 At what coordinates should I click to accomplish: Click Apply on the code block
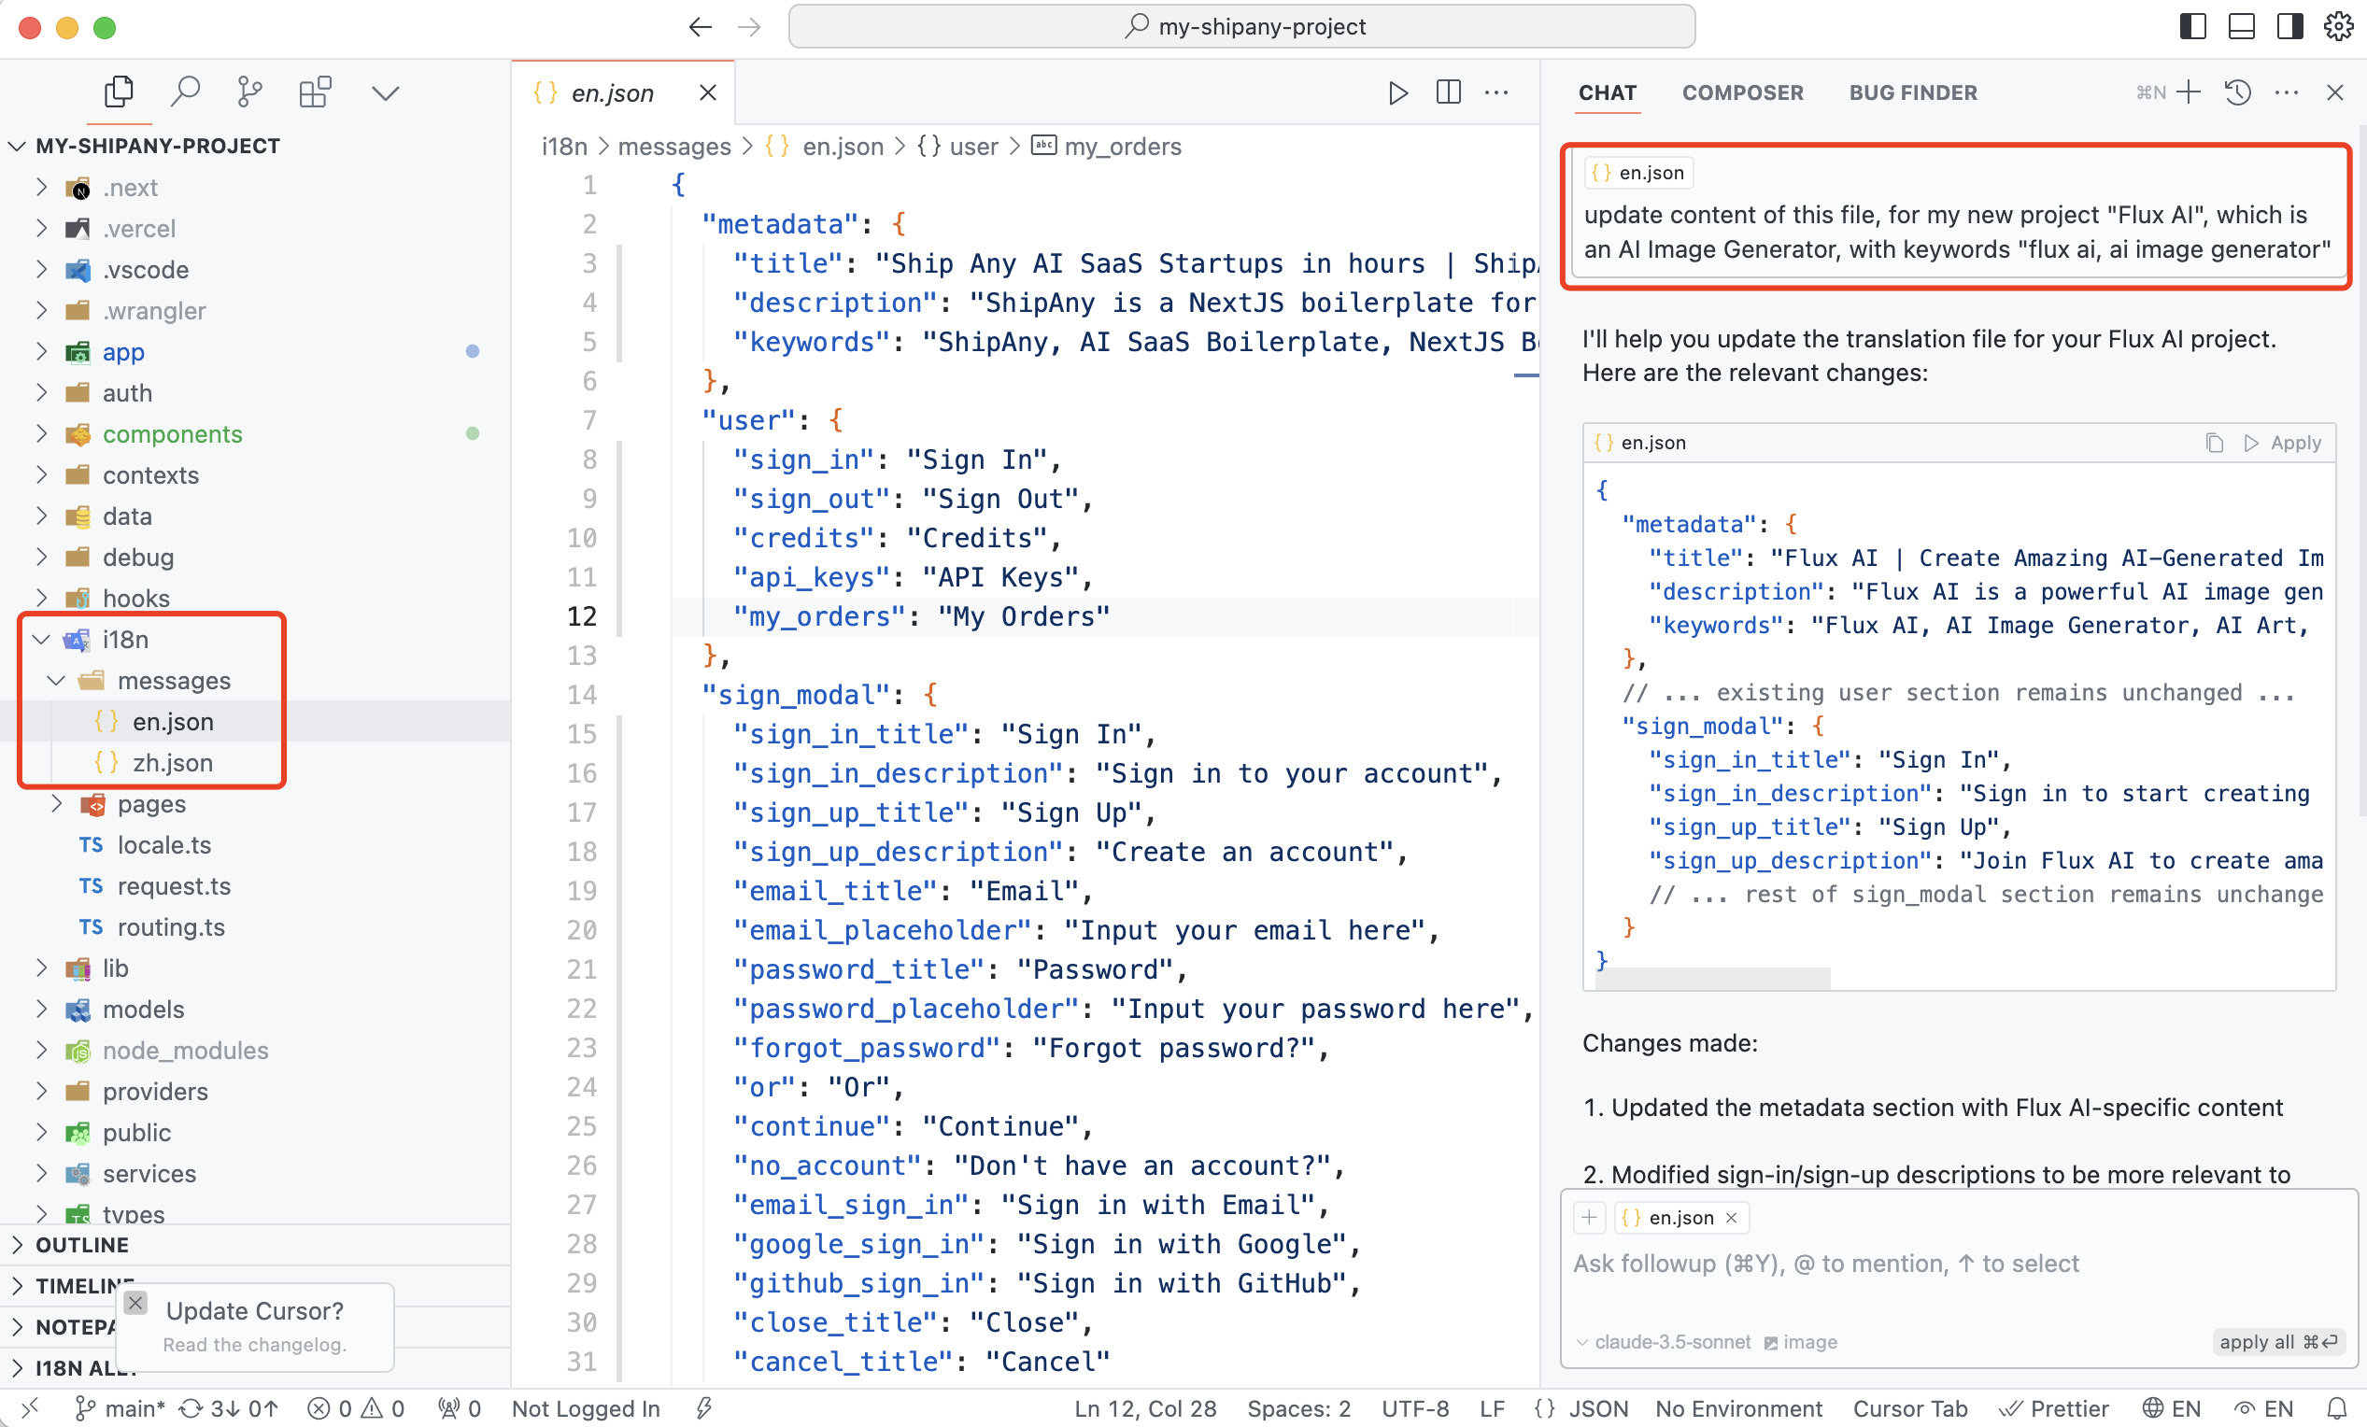[2283, 443]
